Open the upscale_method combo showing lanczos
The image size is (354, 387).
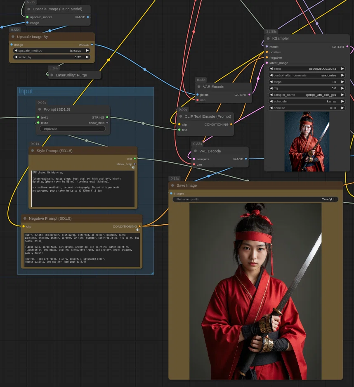click(x=52, y=51)
